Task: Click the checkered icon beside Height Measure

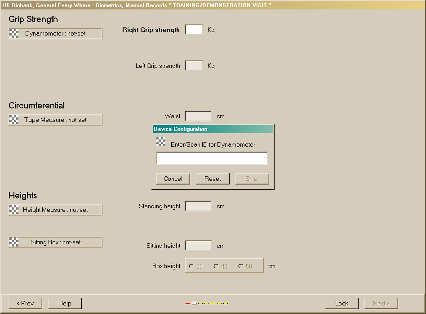Action: [x=14, y=210]
